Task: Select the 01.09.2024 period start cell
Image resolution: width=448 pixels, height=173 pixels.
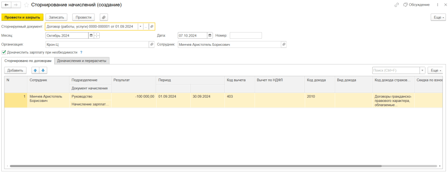Action: pyautogui.click(x=173, y=100)
